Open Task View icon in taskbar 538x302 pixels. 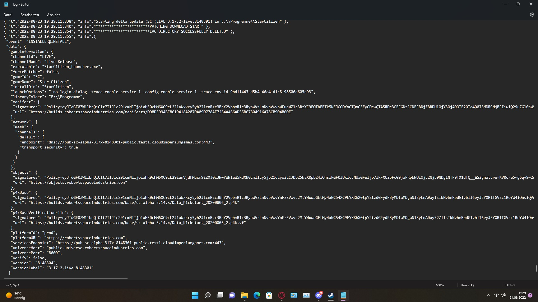(x=220, y=295)
